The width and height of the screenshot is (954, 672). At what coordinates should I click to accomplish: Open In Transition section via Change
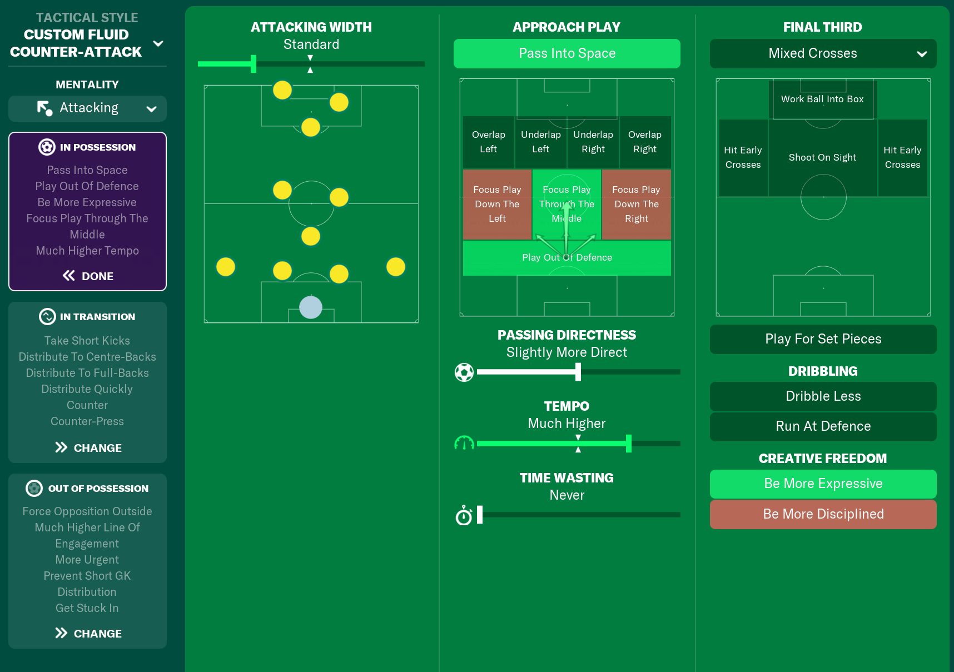click(x=88, y=447)
